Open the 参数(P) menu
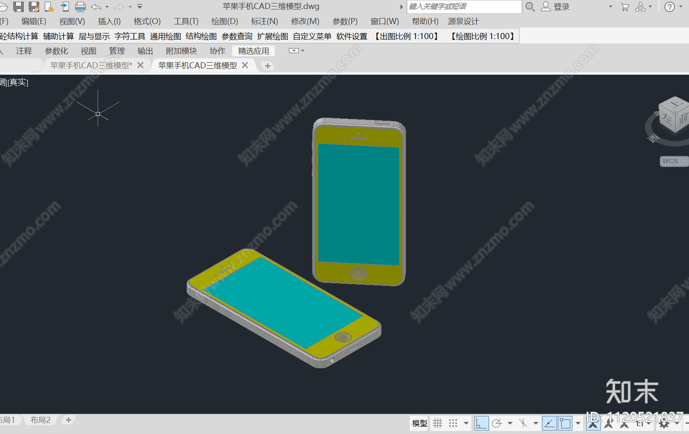This screenshot has height=434, width=689. click(x=345, y=22)
